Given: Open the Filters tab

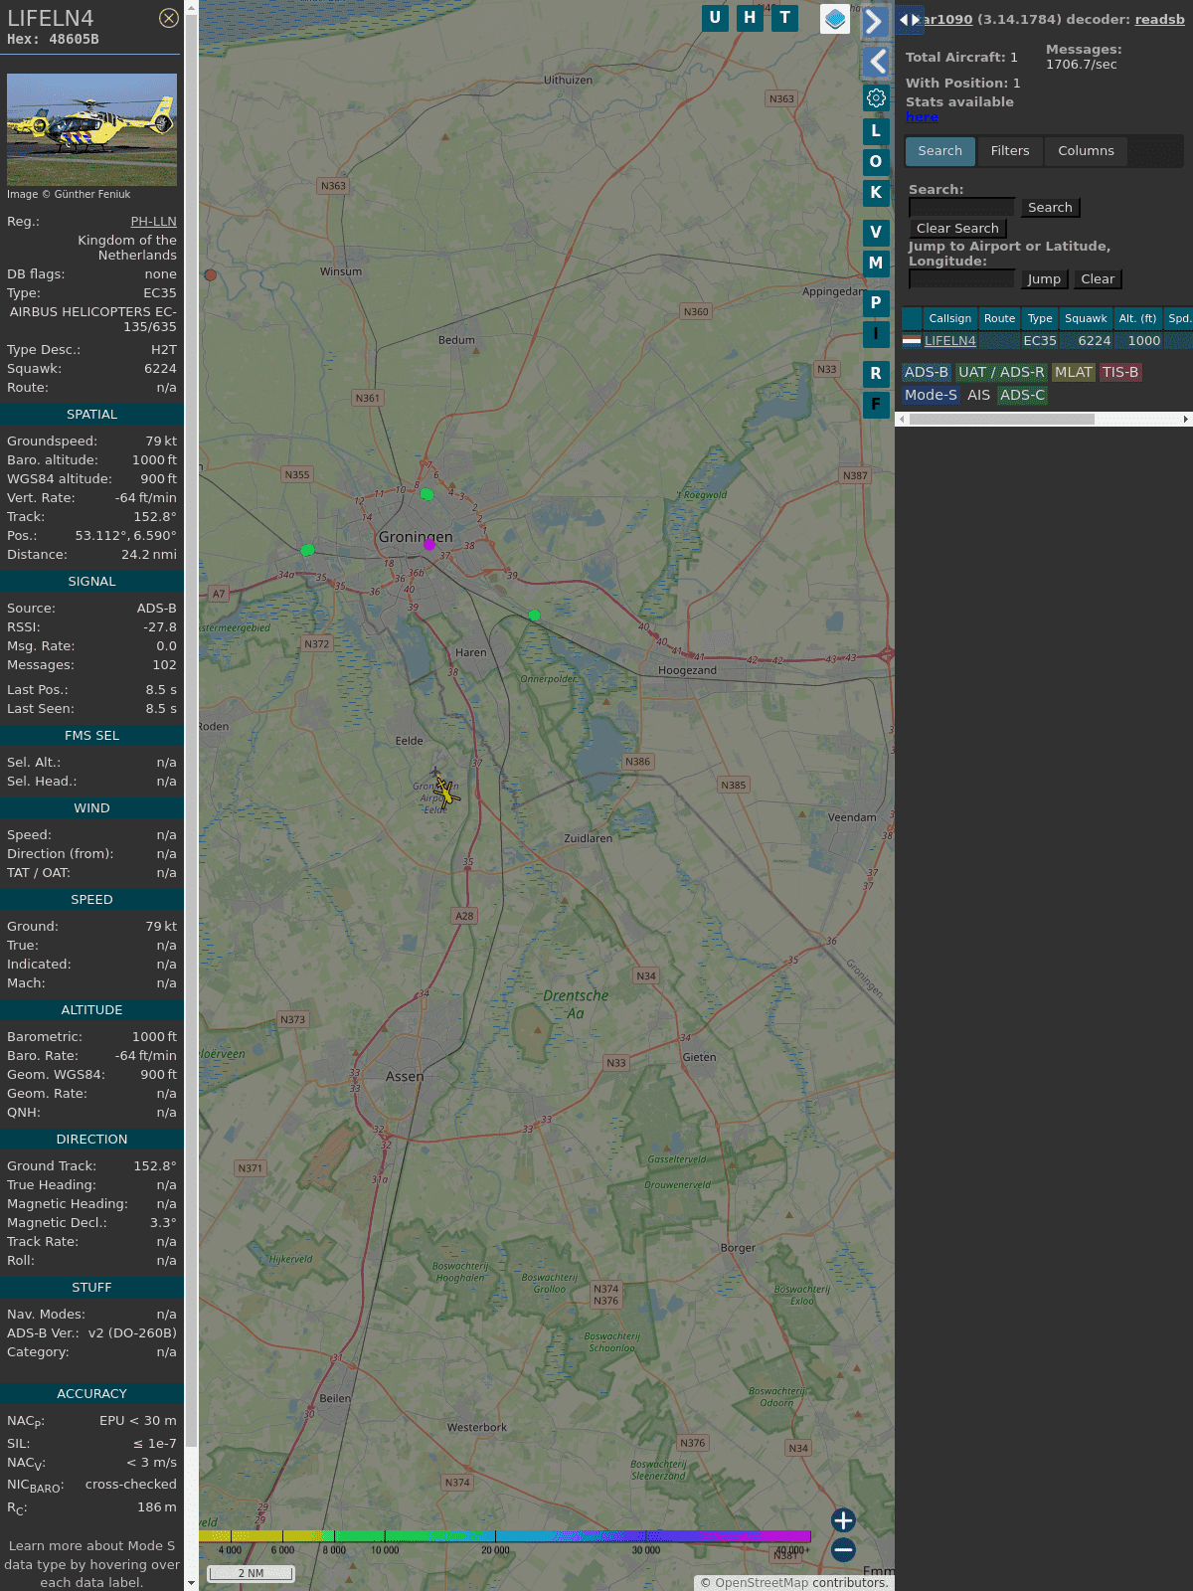Looking at the screenshot, I should point(1010,151).
